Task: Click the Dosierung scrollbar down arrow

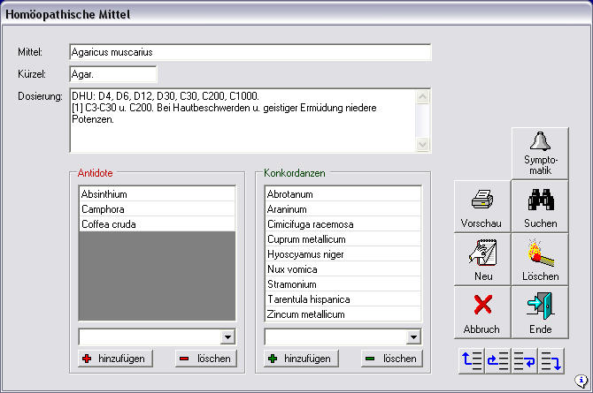Action: pyautogui.click(x=422, y=145)
